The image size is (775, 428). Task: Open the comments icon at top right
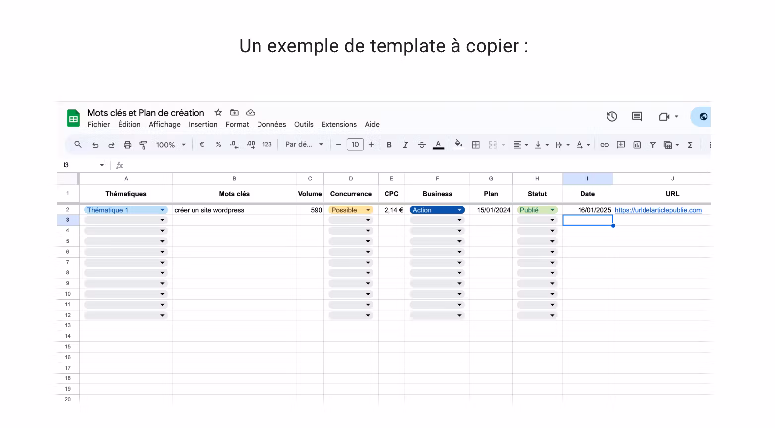(637, 117)
